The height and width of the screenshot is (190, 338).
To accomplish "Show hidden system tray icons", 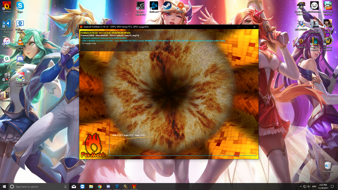I will (300, 187).
